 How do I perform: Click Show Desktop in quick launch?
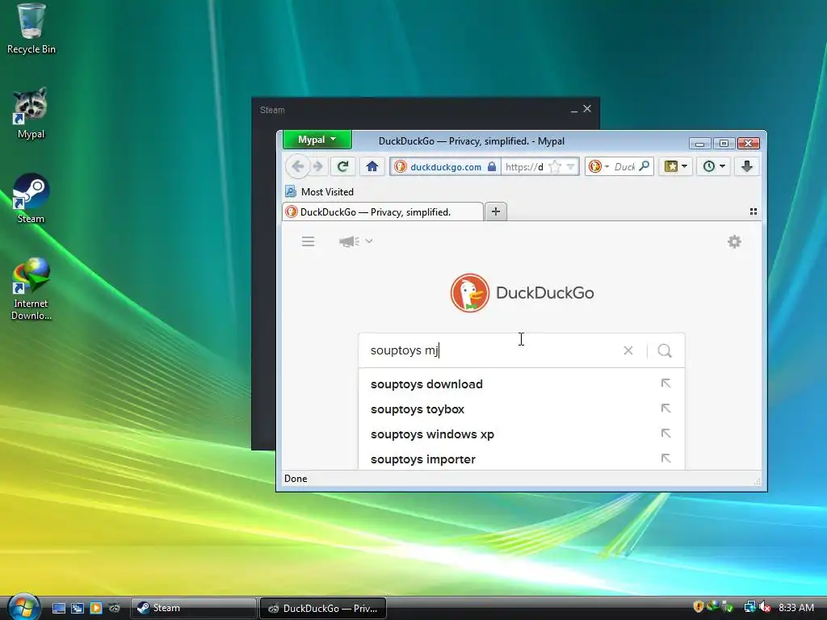tap(59, 608)
